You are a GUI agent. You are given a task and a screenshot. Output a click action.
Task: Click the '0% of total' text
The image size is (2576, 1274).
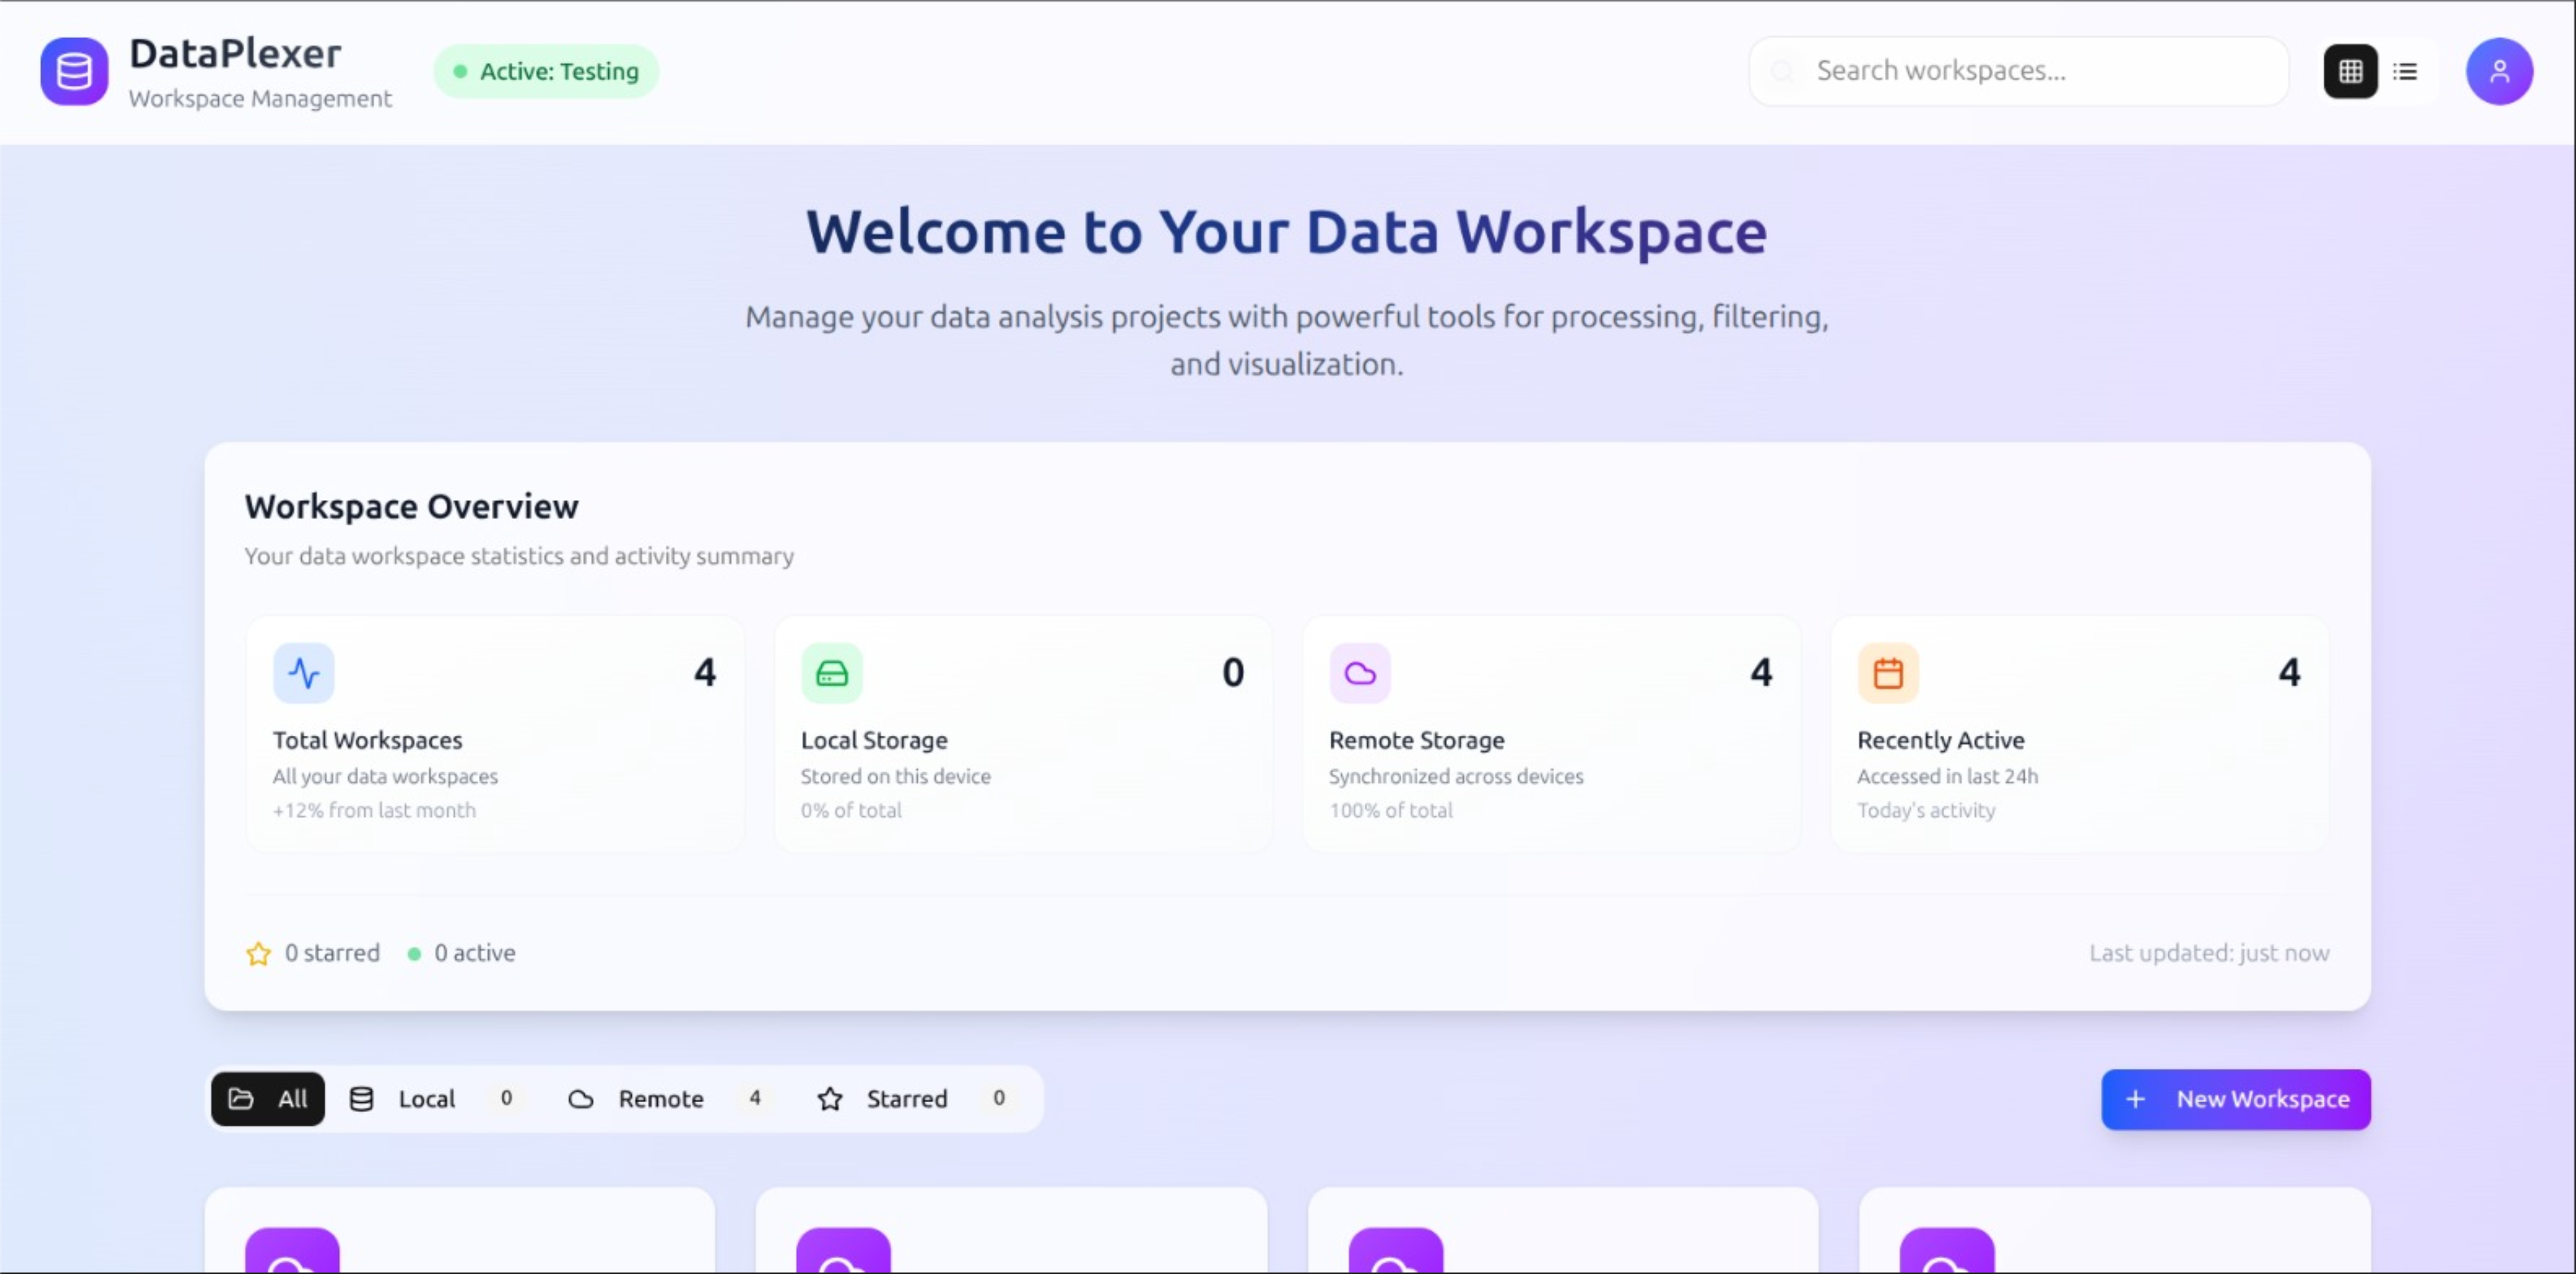(851, 810)
